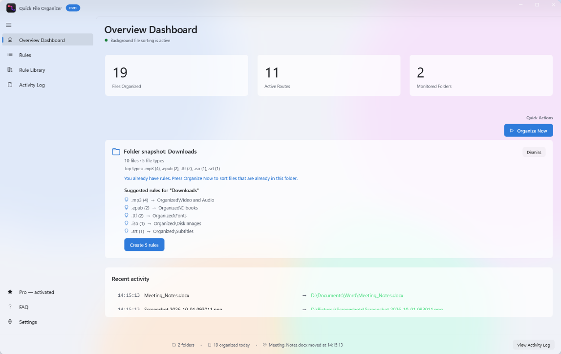Image resolution: width=561 pixels, height=354 pixels.
Task: Click the Recent activity heading
Action: coord(130,279)
